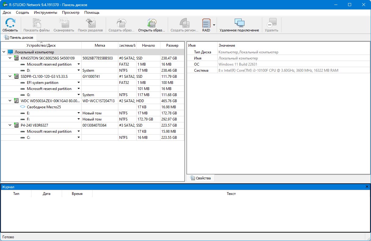Click the RAID toolbar icon
The height and width of the screenshot is (241, 371).
(206, 23)
